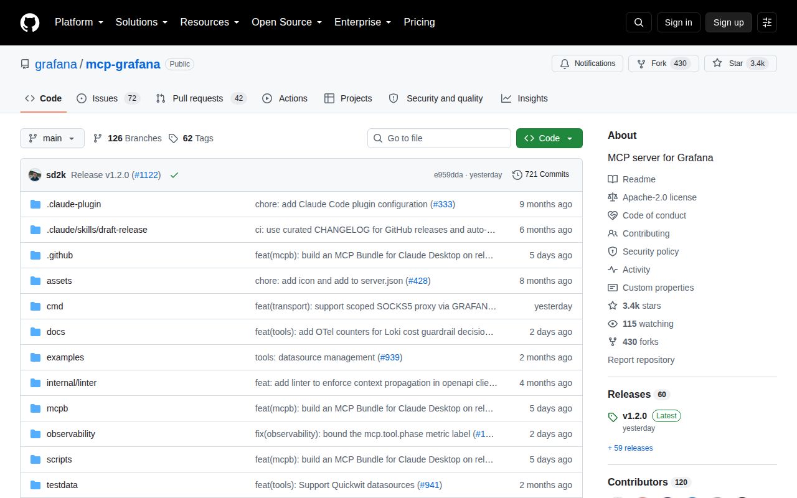Open the testdata folder
The height and width of the screenshot is (498, 797).
(x=62, y=485)
